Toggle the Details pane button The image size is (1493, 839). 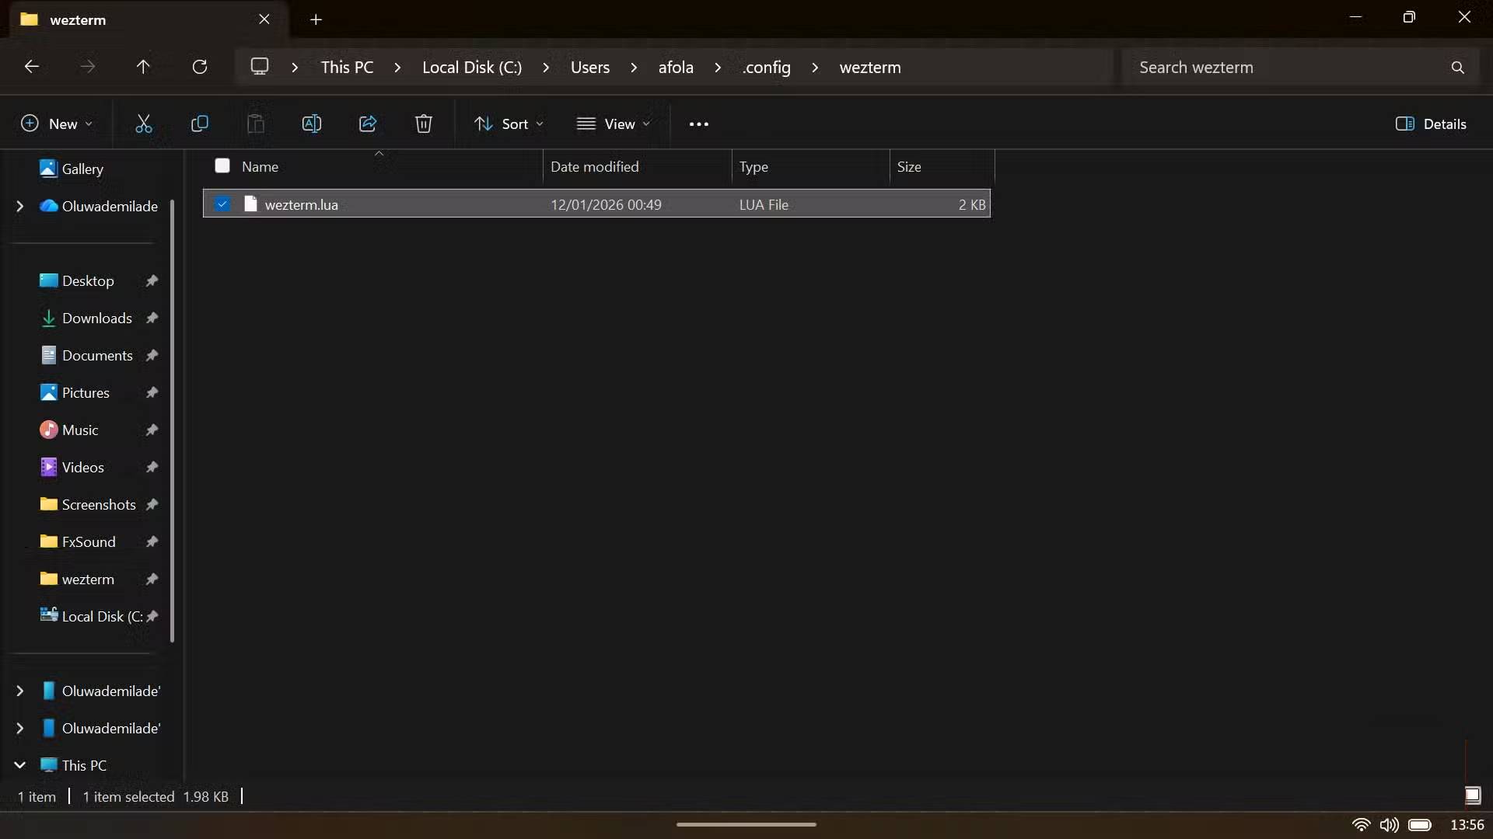(x=1431, y=124)
